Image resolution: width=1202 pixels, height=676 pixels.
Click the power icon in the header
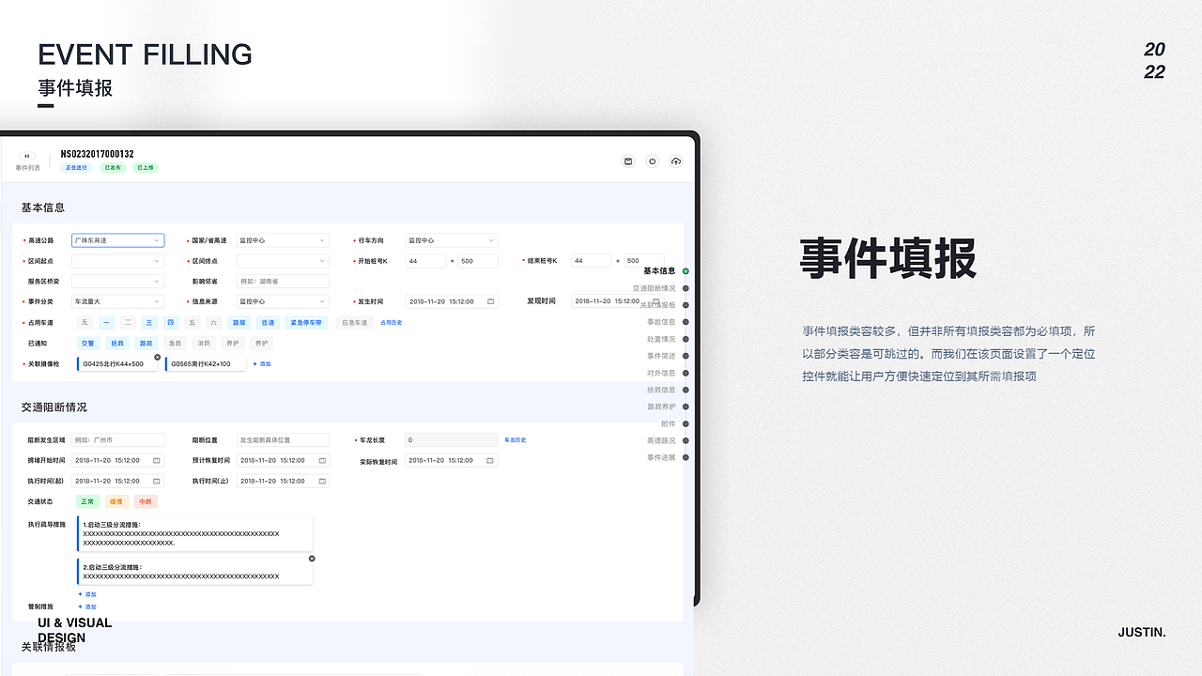pyautogui.click(x=653, y=161)
